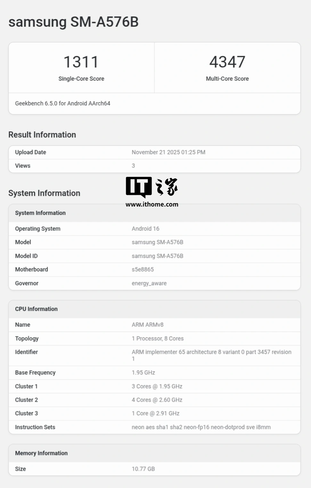Select the s5e8865 motherboard value

coord(143,269)
